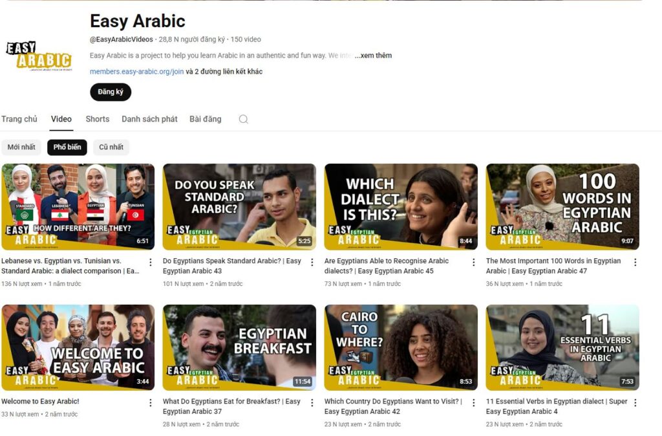
Task: Click the @EasyArabicVideos handle
Action: (121, 39)
